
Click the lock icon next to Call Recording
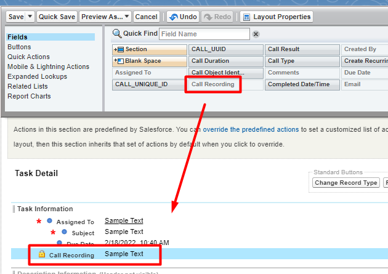click(42, 254)
